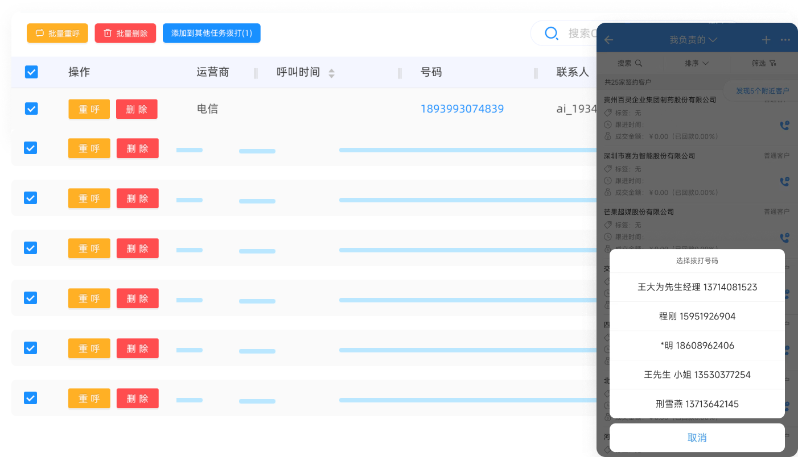Dial 程刚 15951926904
798x457 pixels.
coord(697,316)
